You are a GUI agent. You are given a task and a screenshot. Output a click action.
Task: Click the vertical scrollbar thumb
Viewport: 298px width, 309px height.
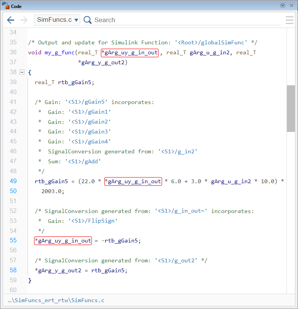[x=291, y=108]
